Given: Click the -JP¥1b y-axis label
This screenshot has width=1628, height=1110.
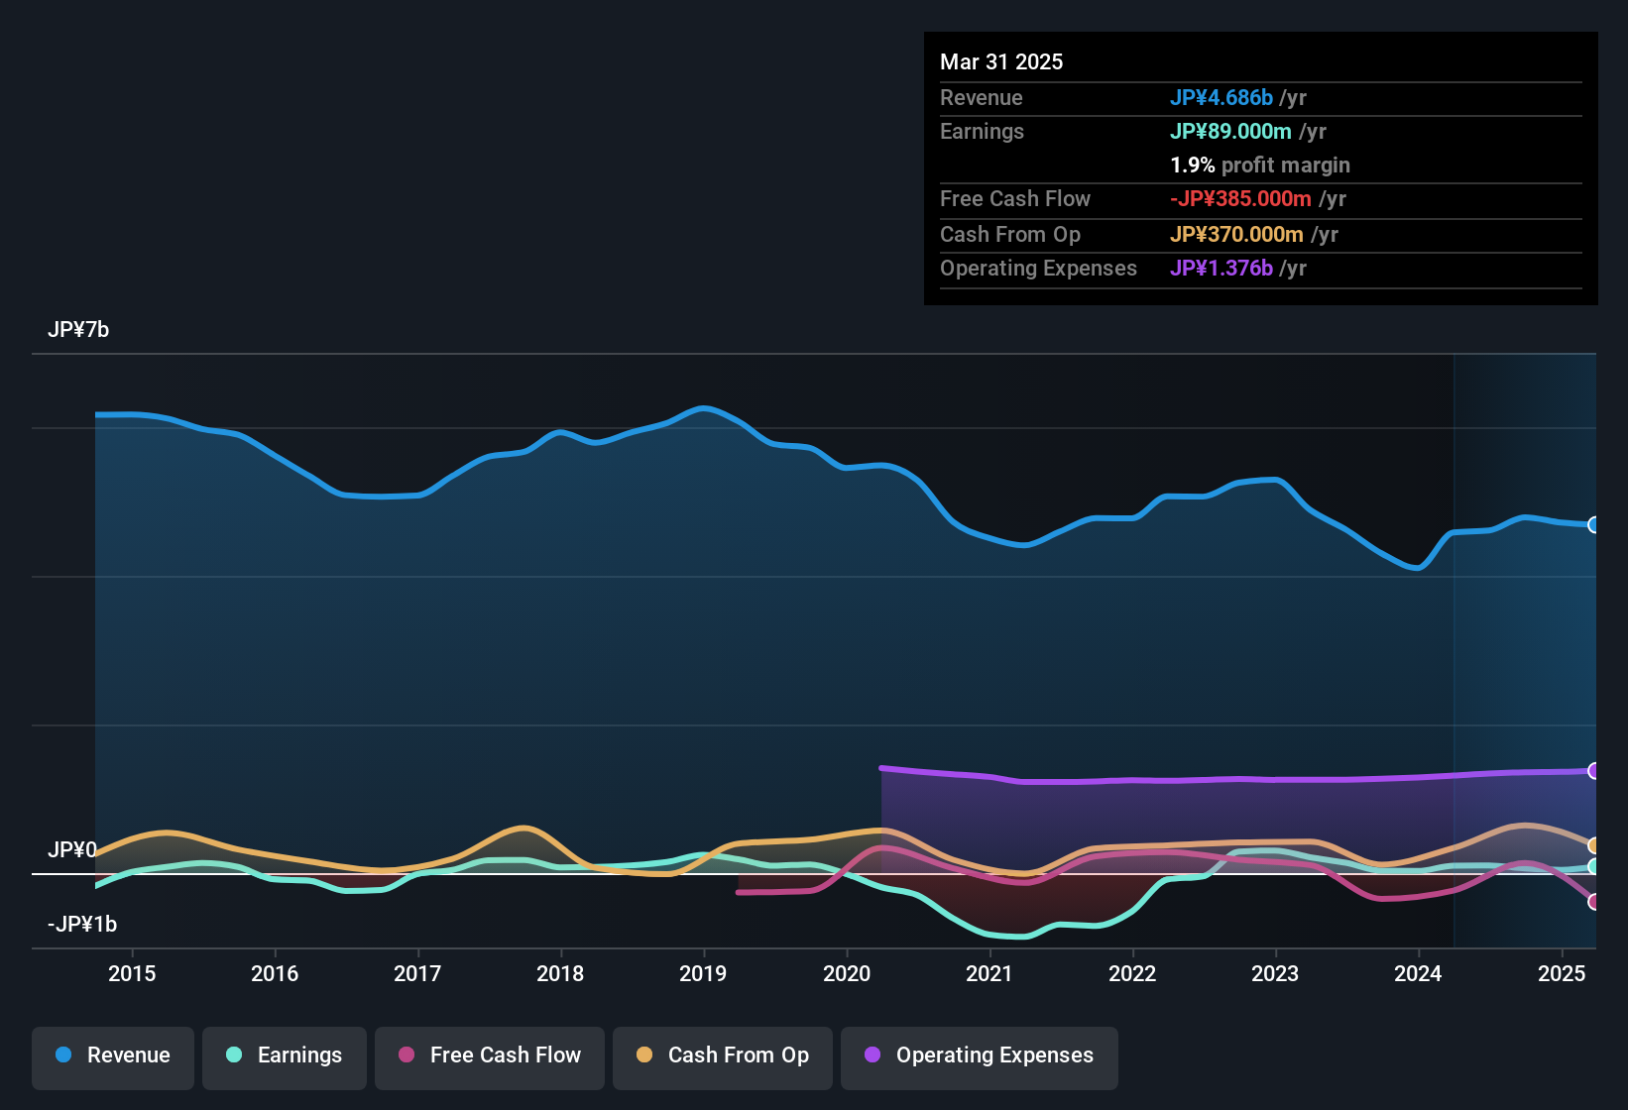Looking at the screenshot, I should (x=82, y=925).
